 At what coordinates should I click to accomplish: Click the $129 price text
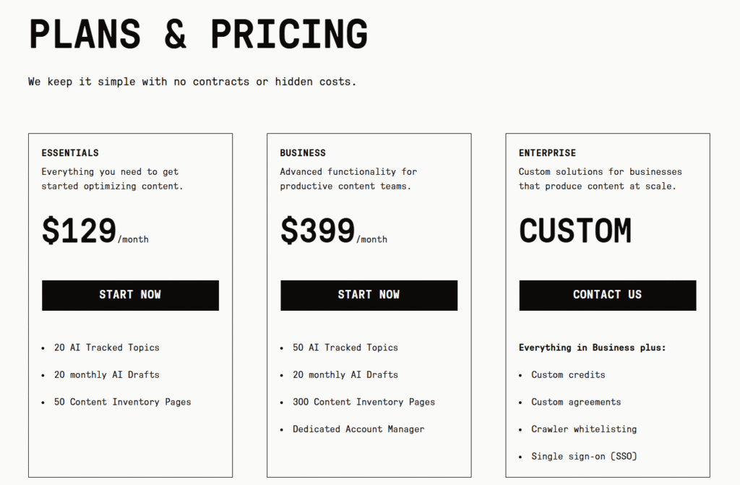click(x=79, y=231)
